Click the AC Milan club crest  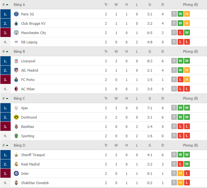16,89
